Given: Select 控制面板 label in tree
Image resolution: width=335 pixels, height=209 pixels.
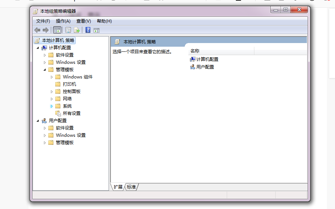Looking at the screenshot, I should pyautogui.click(x=72, y=92).
